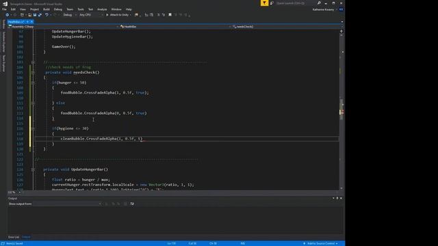Open the Assembly-CSharp project dropdown

63,27
